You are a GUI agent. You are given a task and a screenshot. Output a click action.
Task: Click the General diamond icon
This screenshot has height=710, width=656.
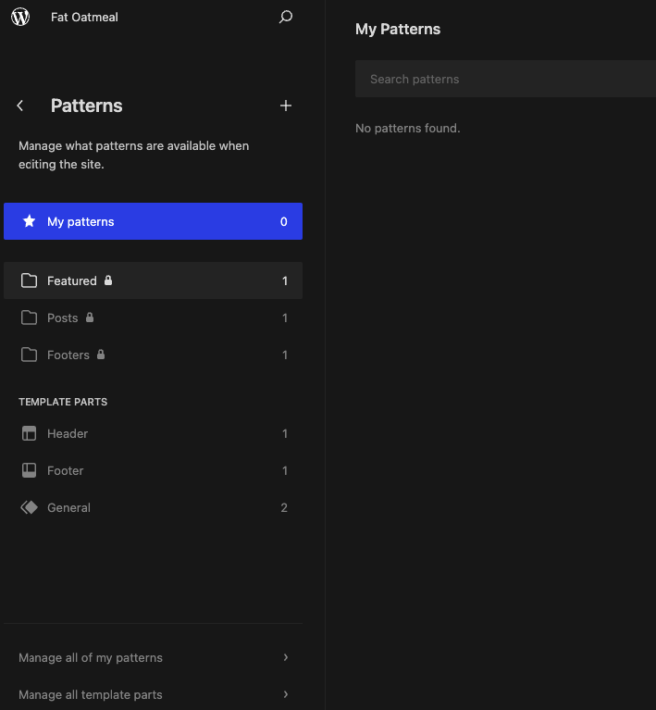[x=30, y=507]
